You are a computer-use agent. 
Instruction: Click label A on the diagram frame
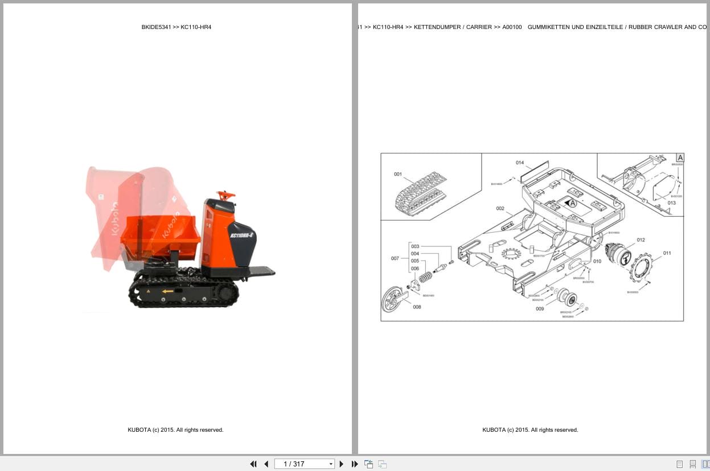click(x=680, y=157)
